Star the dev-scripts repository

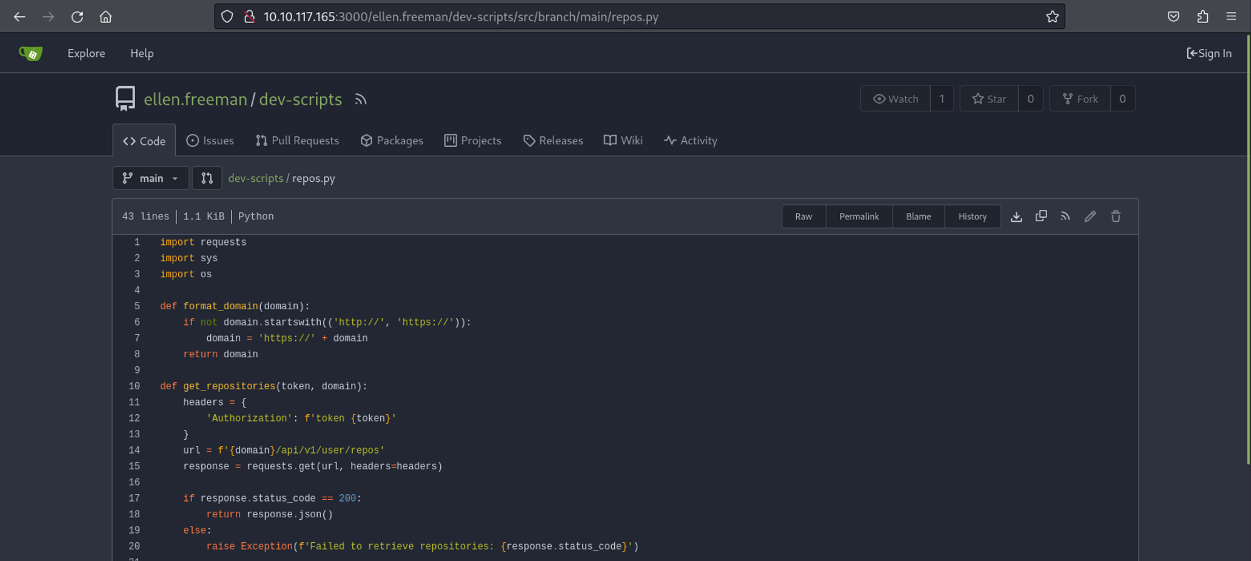pyautogui.click(x=989, y=99)
